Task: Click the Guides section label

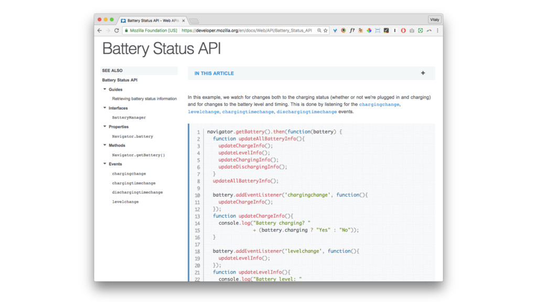Action: 115,89
